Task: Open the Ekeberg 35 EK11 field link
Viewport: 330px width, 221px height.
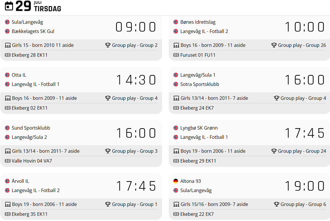Action: pos(30,214)
